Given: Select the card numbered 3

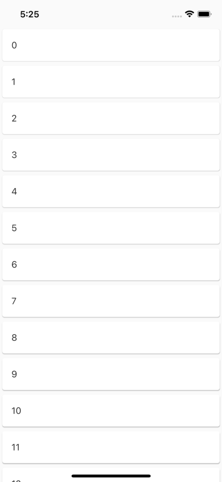Looking at the screenshot, I should click(111, 155).
